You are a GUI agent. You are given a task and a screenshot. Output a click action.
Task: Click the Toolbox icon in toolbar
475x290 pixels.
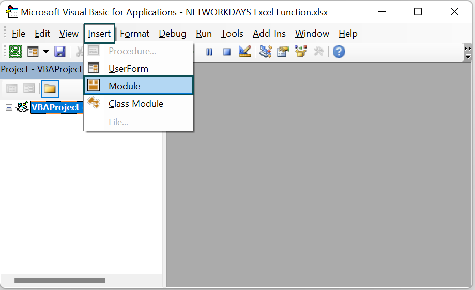click(x=319, y=52)
